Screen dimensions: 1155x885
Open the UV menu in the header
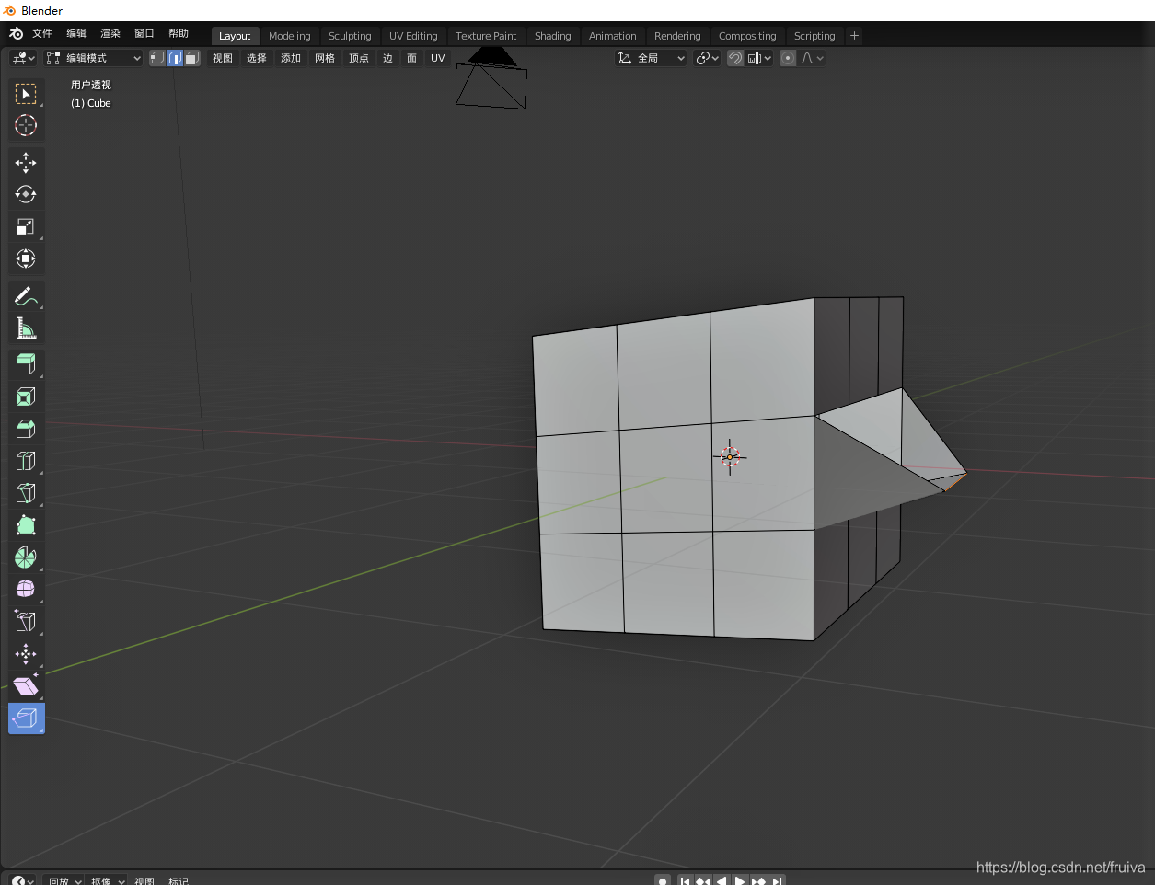point(437,58)
